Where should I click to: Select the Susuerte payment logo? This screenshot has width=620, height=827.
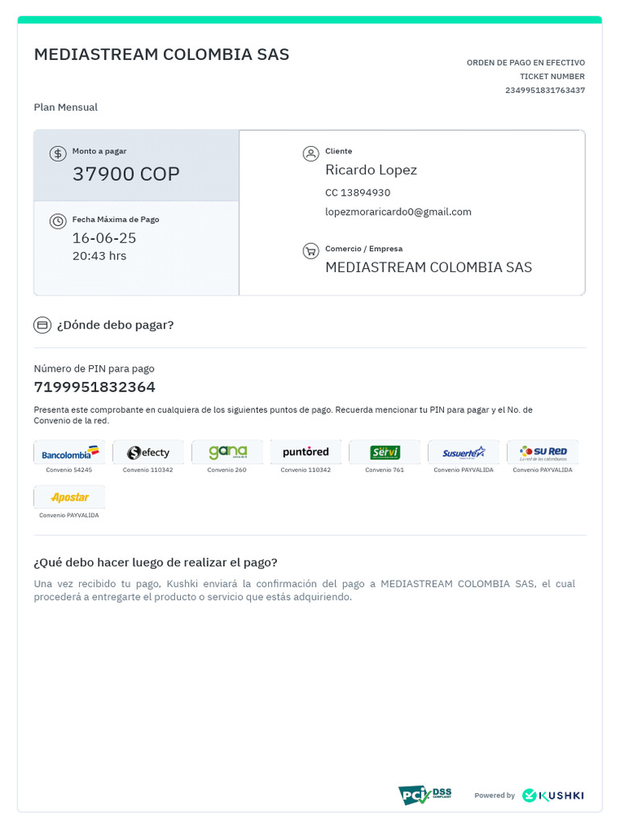tap(463, 452)
